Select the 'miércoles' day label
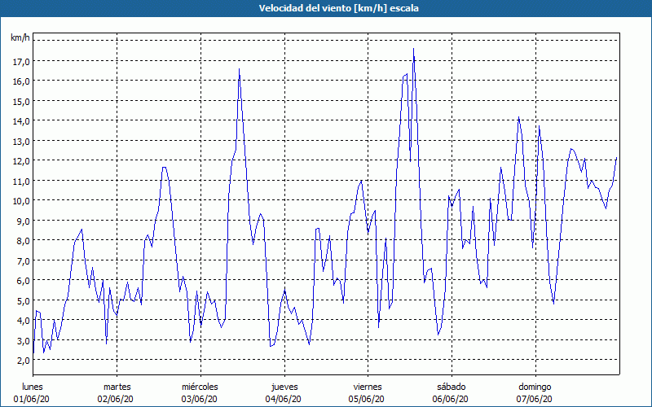The height and width of the screenshot is (407, 652). [x=200, y=387]
